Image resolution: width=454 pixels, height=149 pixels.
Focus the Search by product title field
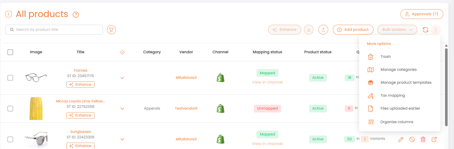[54, 30]
